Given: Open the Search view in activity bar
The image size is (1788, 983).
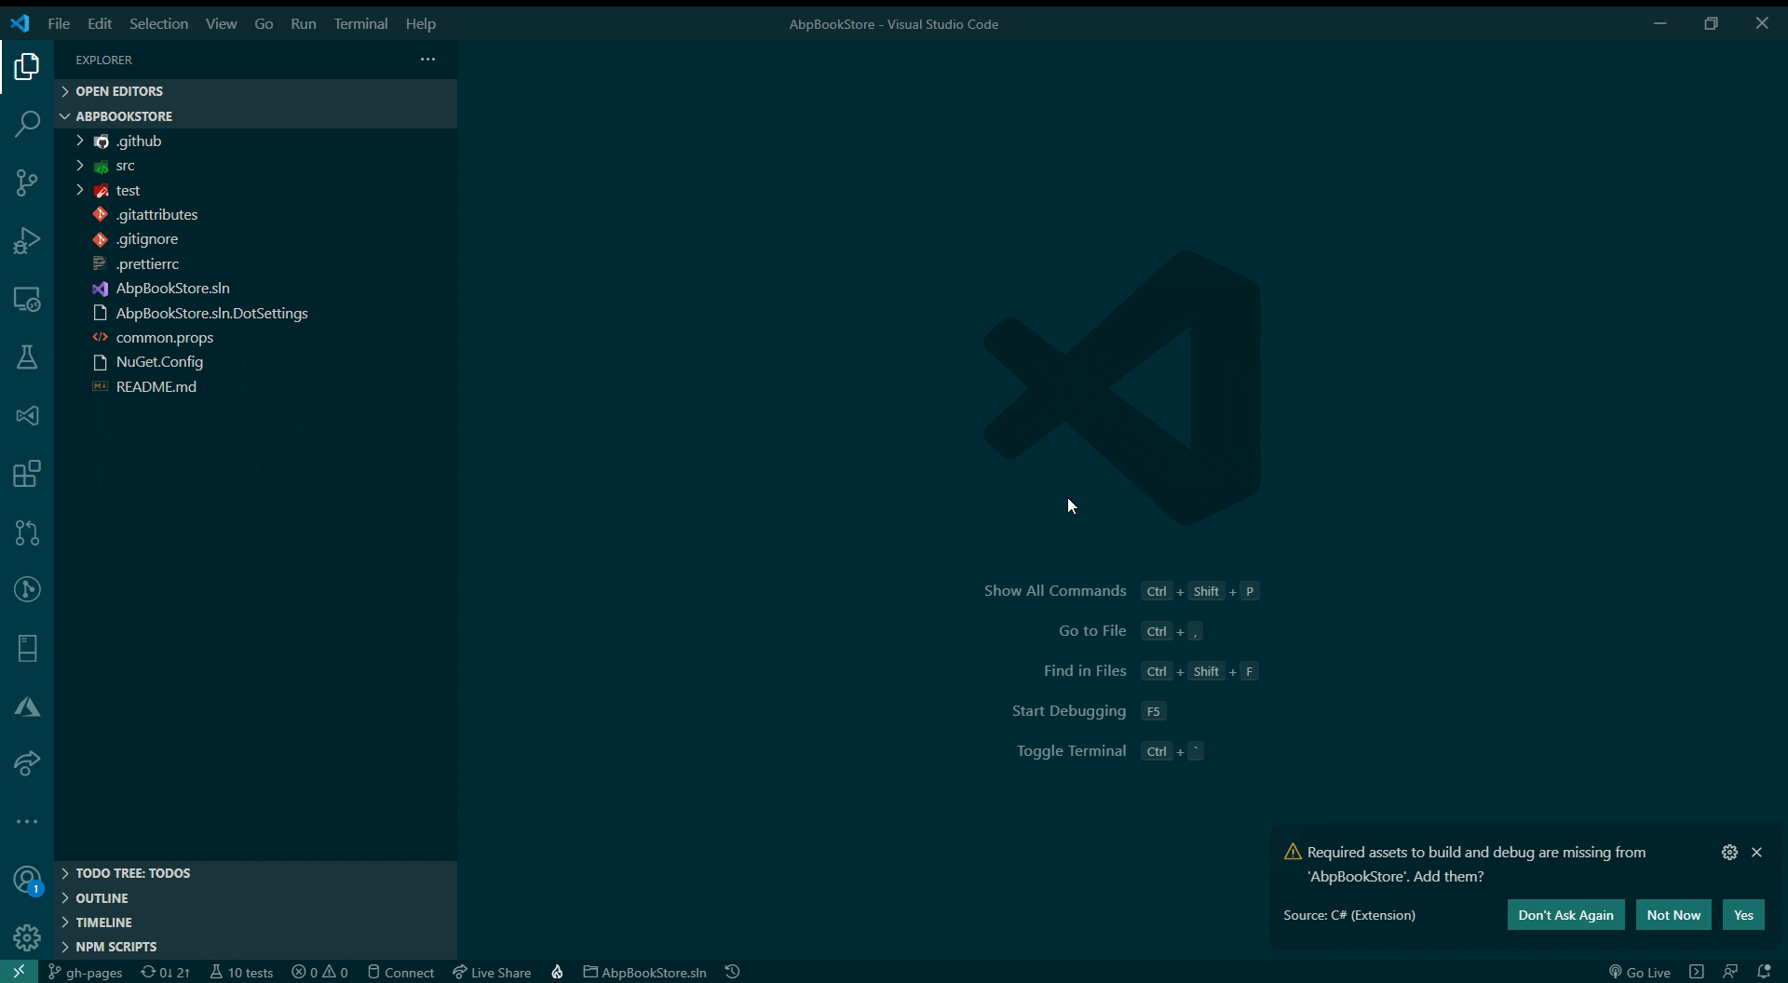Looking at the screenshot, I should coord(27,124).
